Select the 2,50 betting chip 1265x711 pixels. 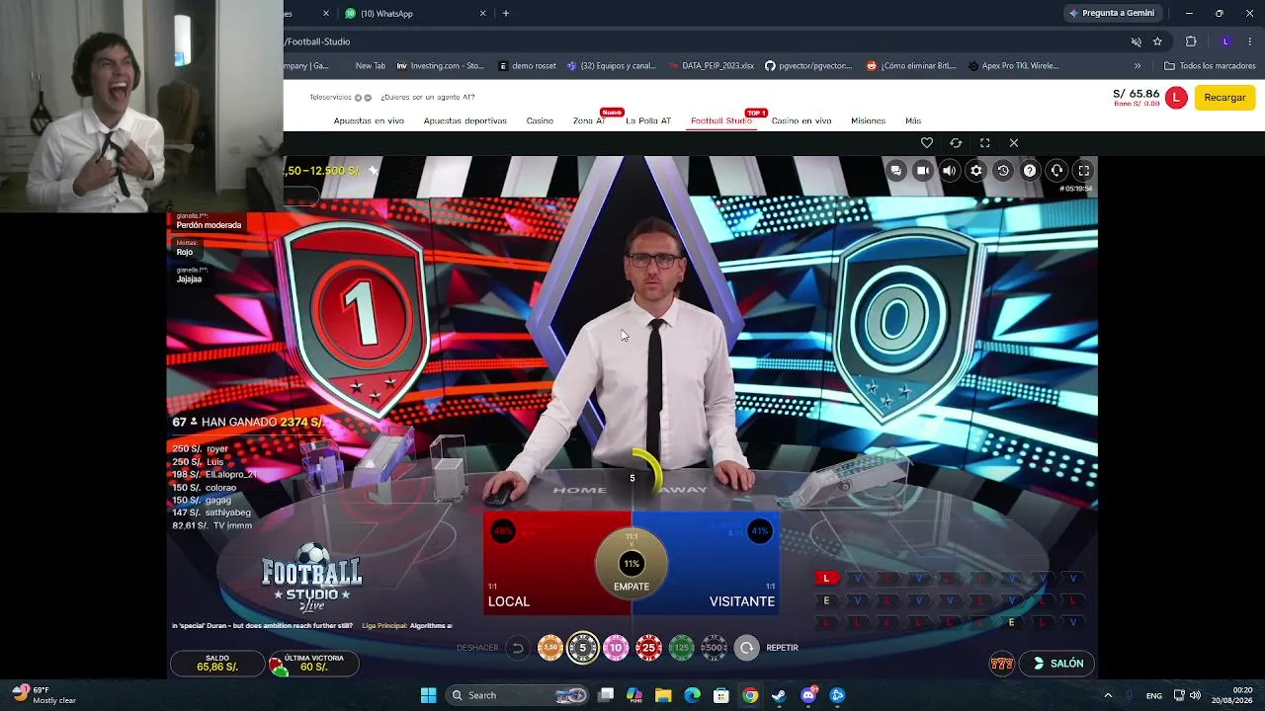[x=550, y=648]
